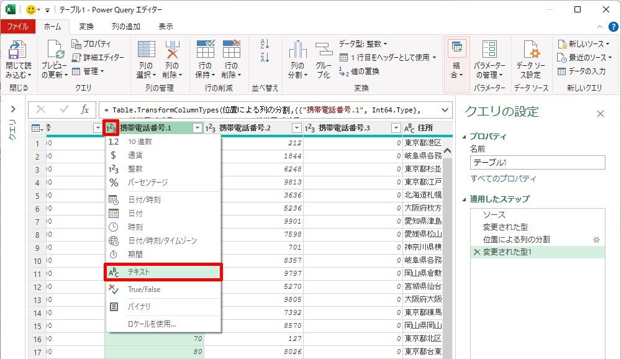Viewport: 621px width, 359px height.
Task: Click the すべてのプロパティ link
Action: pos(503,179)
